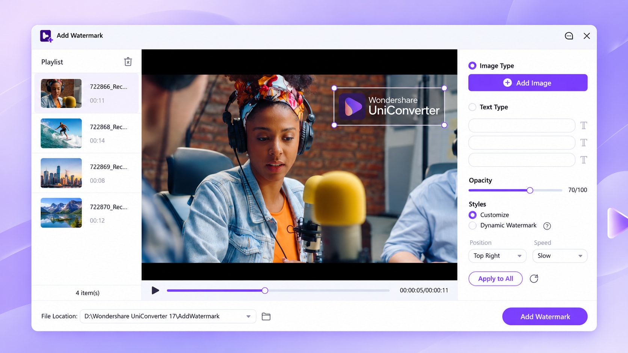Click the third text watermark input field
628x353 pixels.
click(x=522, y=160)
